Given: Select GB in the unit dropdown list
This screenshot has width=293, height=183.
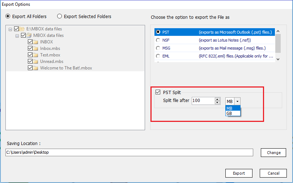Looking at the screenshot, I should pos(233,113).
